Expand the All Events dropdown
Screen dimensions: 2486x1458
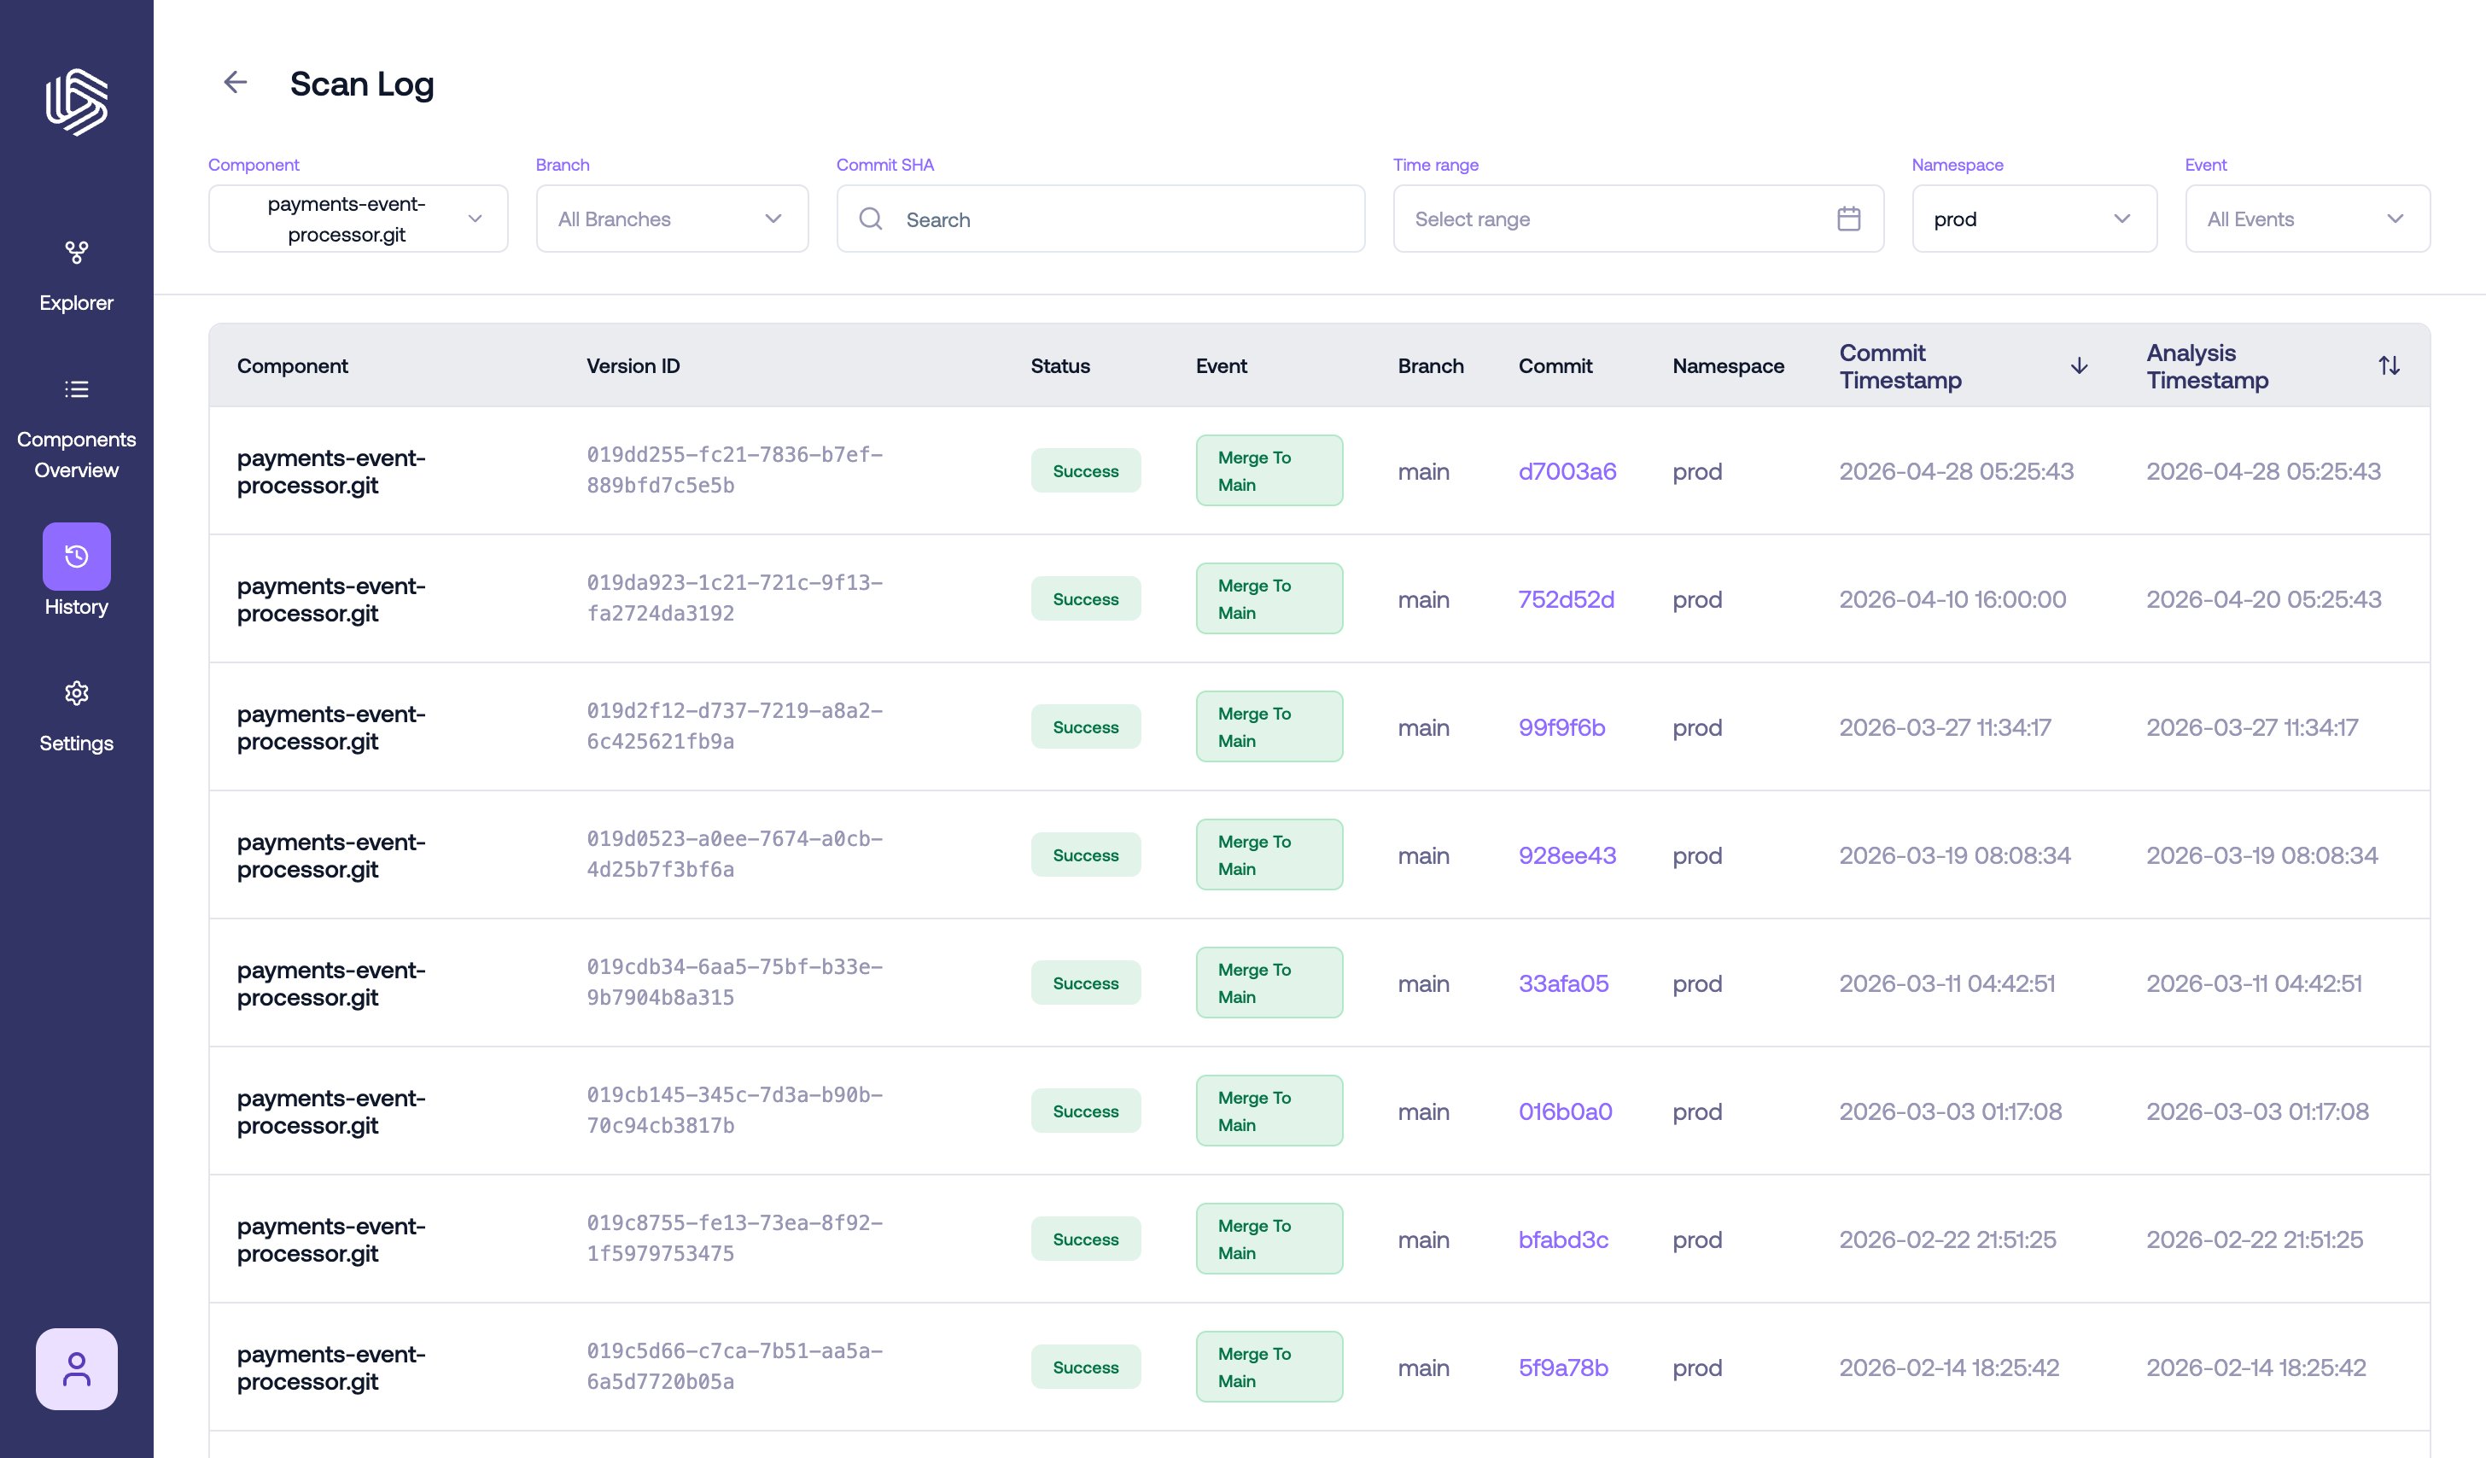point(2308,219)
